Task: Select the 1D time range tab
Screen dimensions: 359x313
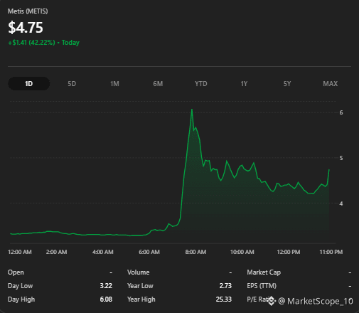Action: pos(28,84)
